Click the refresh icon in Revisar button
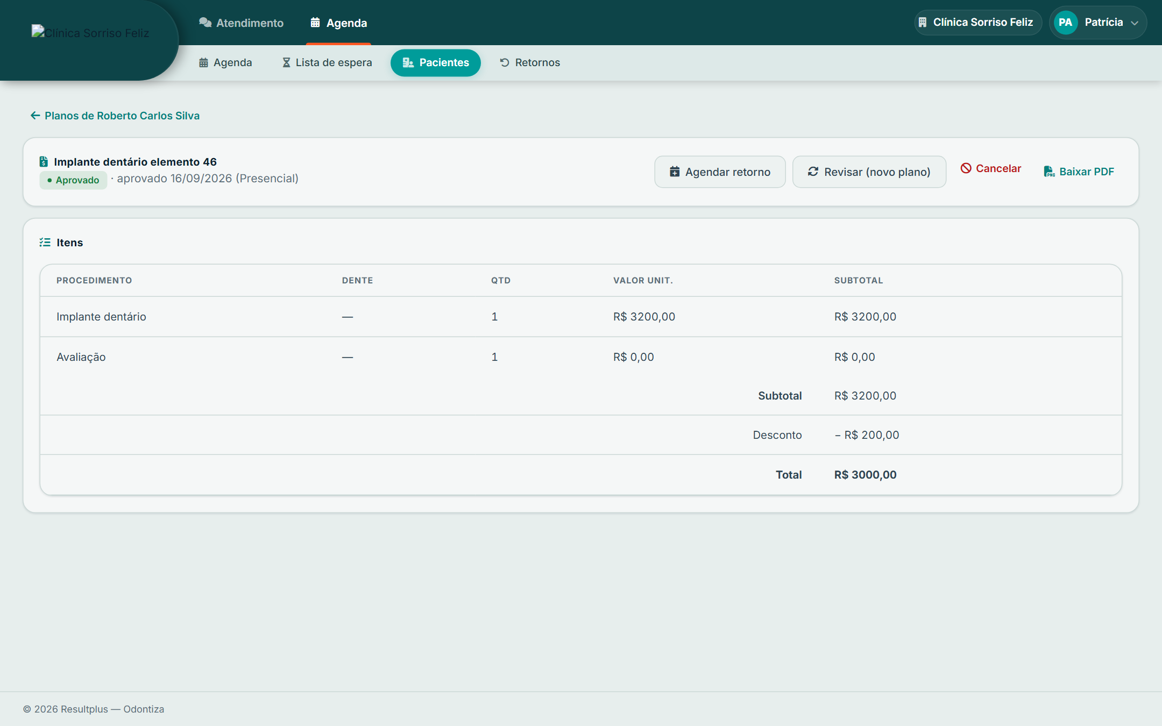This screenshot has height=726, width=1162. pos(813,172)
